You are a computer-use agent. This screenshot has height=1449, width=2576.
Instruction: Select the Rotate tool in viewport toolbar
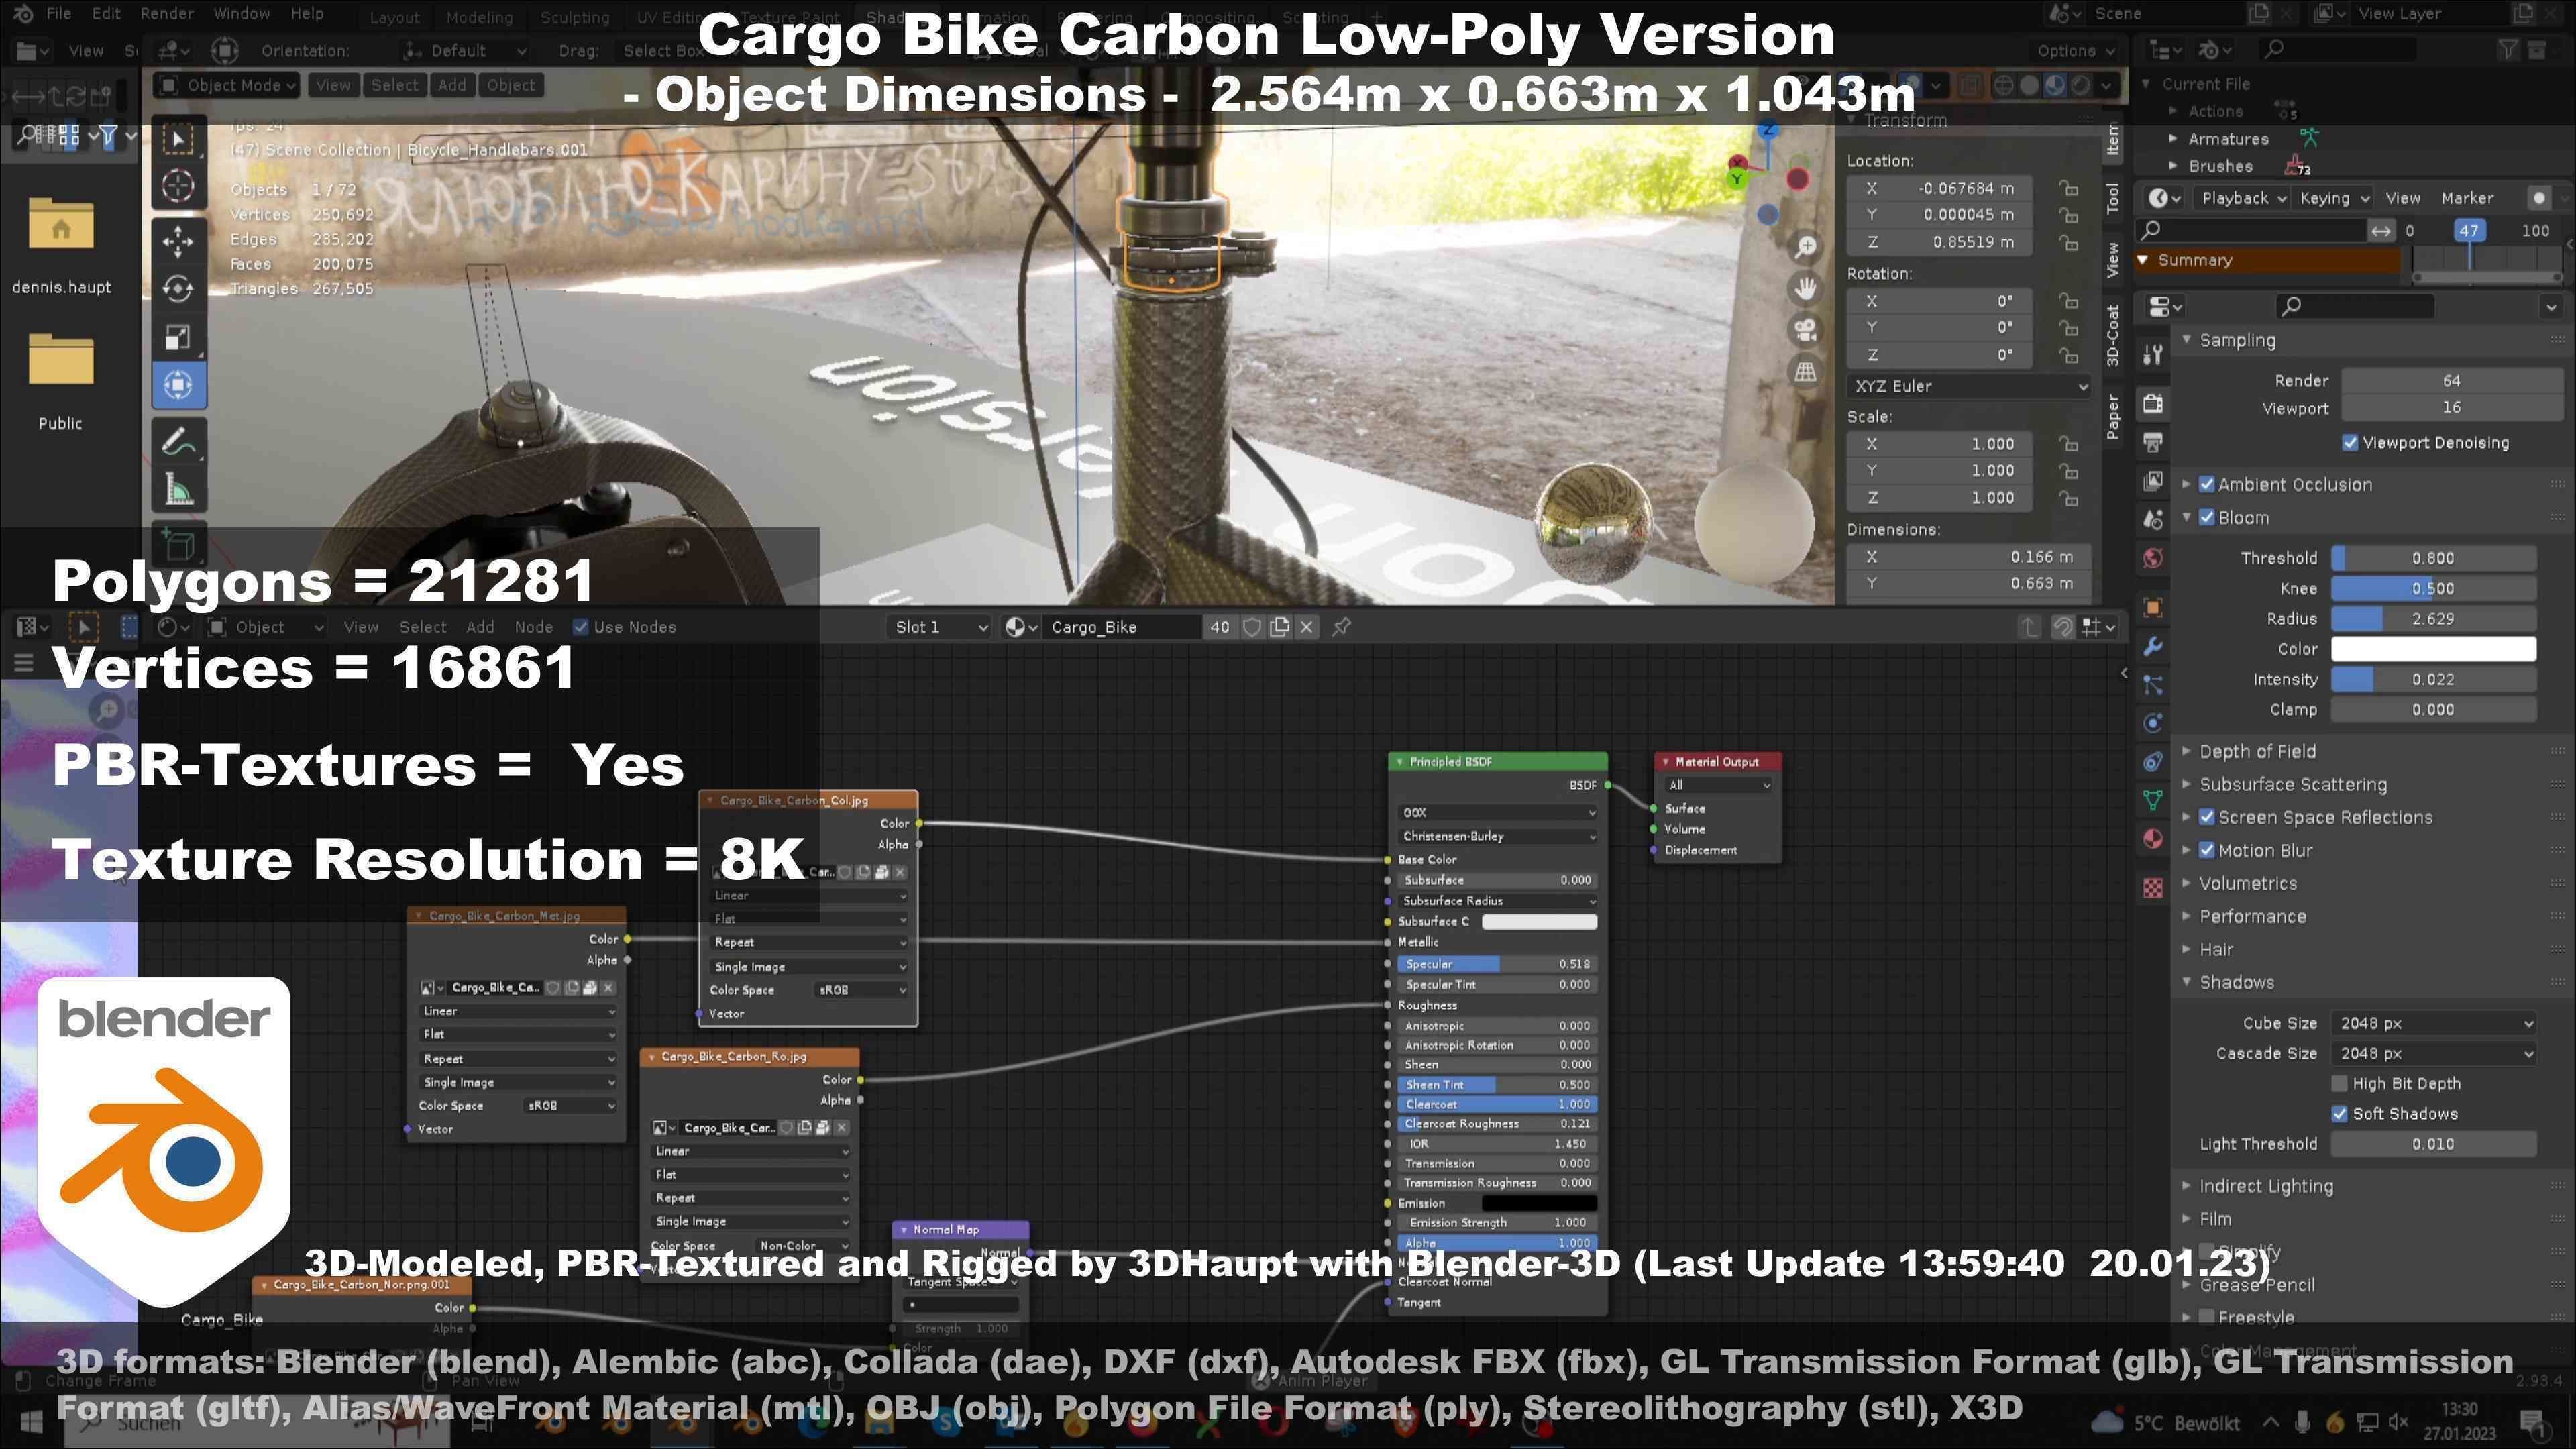pyautogui.click(x=178, y=289)
